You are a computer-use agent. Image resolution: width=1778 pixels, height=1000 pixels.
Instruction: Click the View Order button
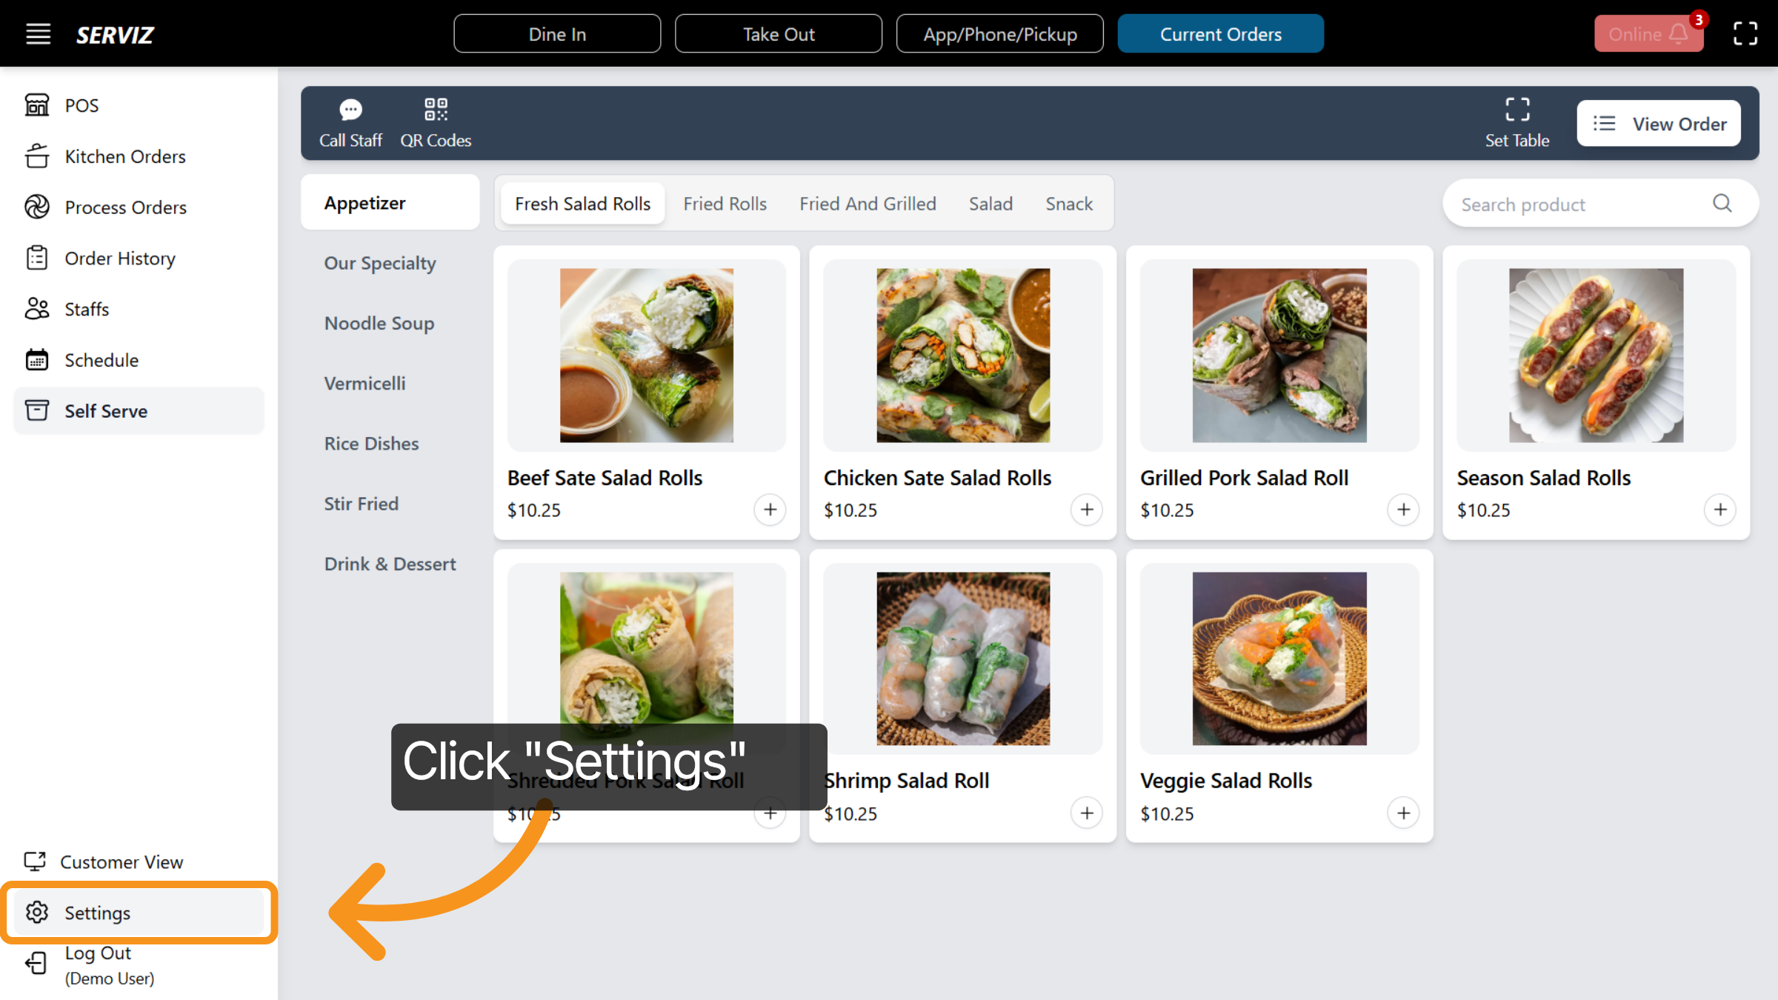1659,123
